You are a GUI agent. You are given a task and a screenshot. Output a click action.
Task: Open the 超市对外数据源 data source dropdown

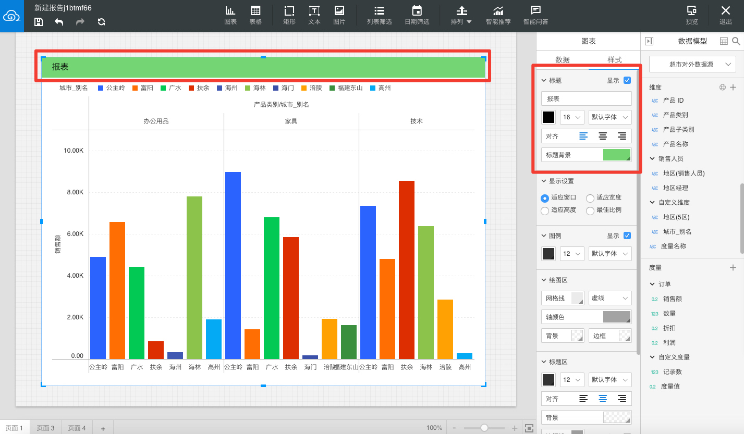click(692, 65)
